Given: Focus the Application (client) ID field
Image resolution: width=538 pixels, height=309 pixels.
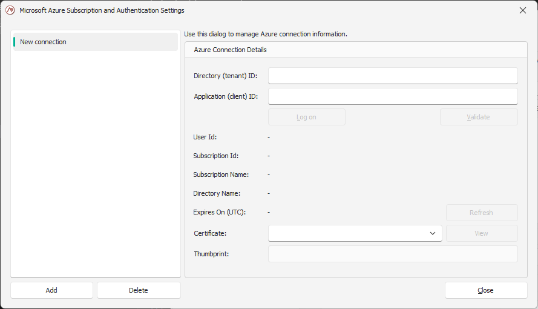Looking at the screenshot, I should [x=393, y=96].
